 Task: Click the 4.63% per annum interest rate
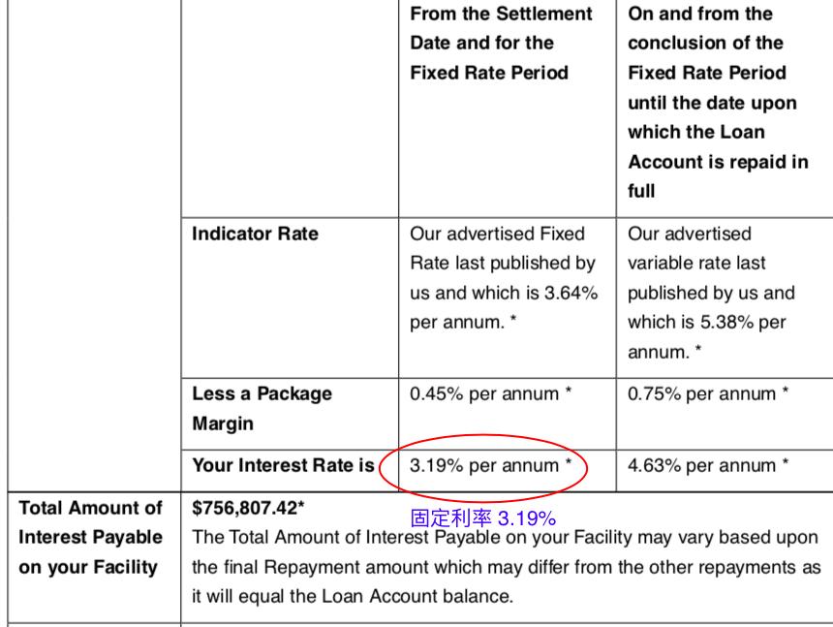(707, 466)
